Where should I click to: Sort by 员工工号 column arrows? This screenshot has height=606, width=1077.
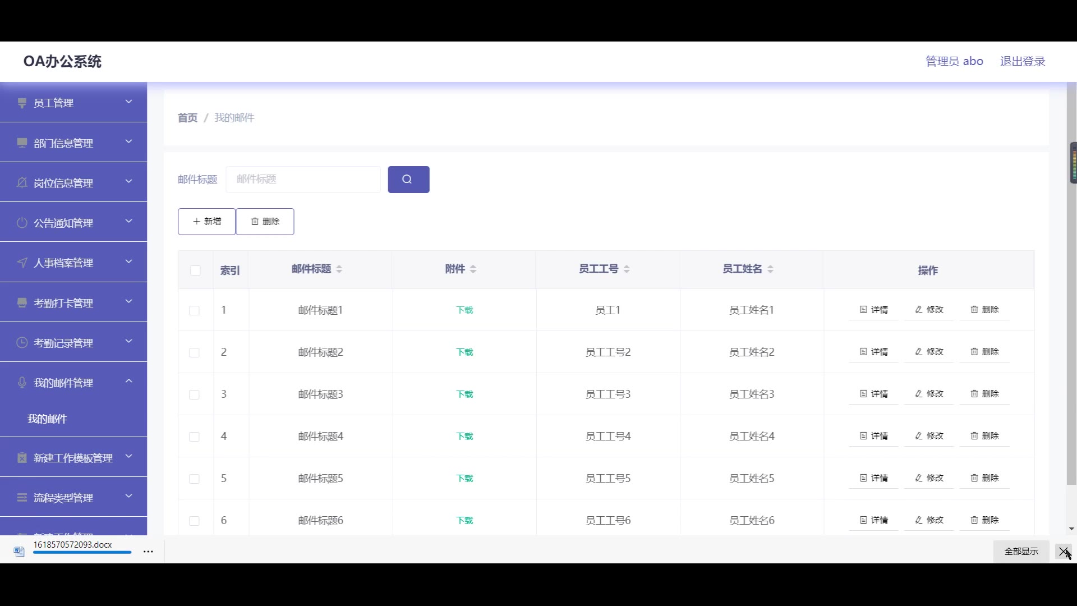click(x=627, y=269)
